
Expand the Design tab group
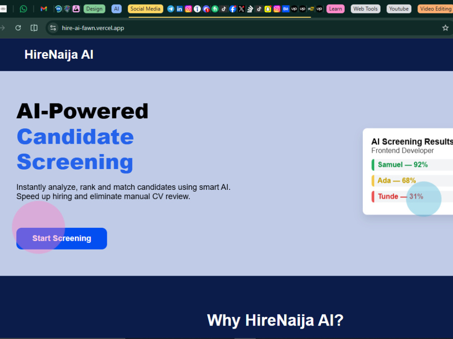click(94, 9)
